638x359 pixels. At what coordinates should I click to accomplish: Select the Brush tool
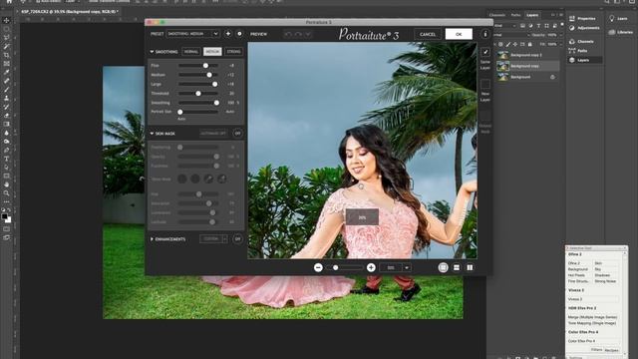point(6,90)
